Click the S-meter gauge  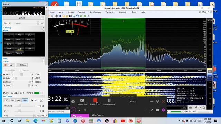70,27
